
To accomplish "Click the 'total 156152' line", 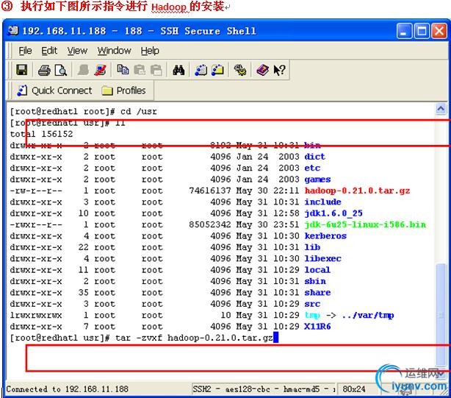I will [41, 134].
